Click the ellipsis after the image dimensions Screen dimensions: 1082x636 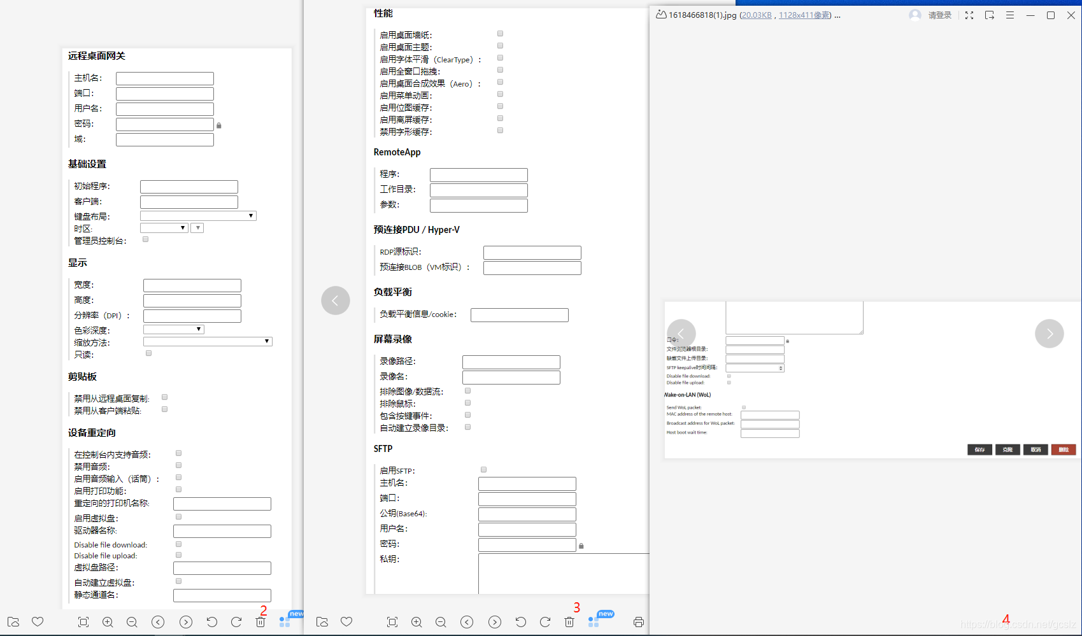[x=837, y=15]
